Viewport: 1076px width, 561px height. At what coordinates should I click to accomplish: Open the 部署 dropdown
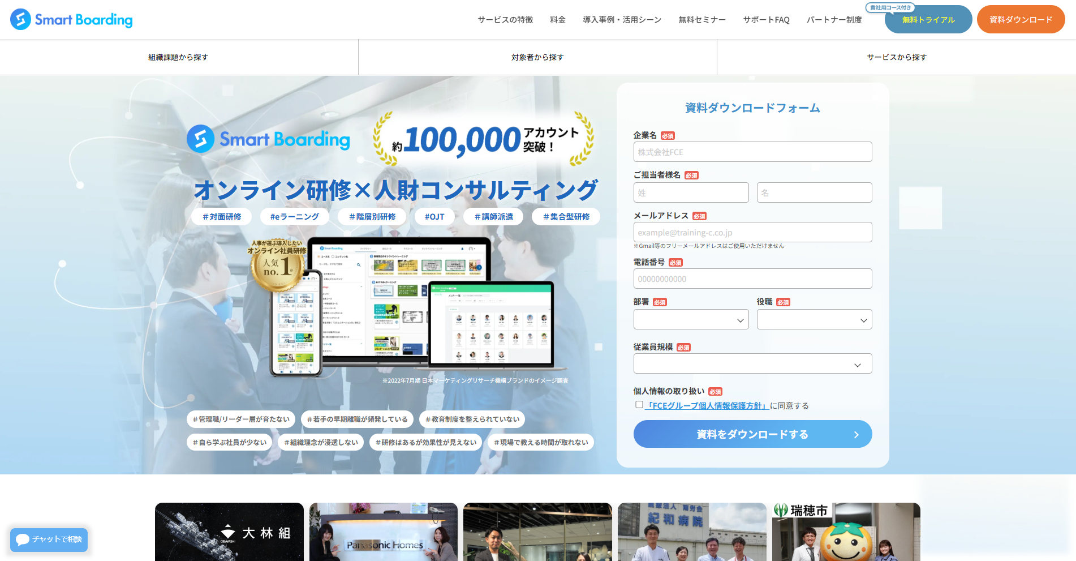(x=691, y=319)
